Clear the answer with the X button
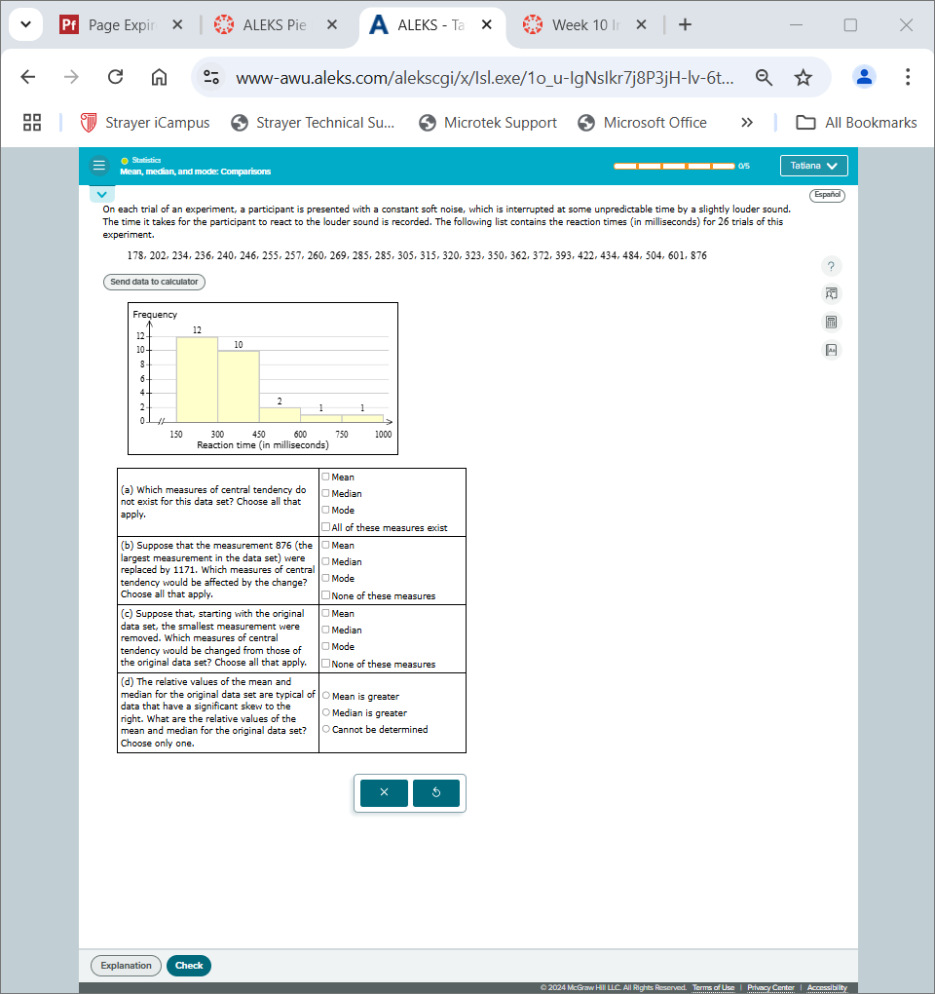The height and width of the screenshot is (994, 935). coord(383,792)
